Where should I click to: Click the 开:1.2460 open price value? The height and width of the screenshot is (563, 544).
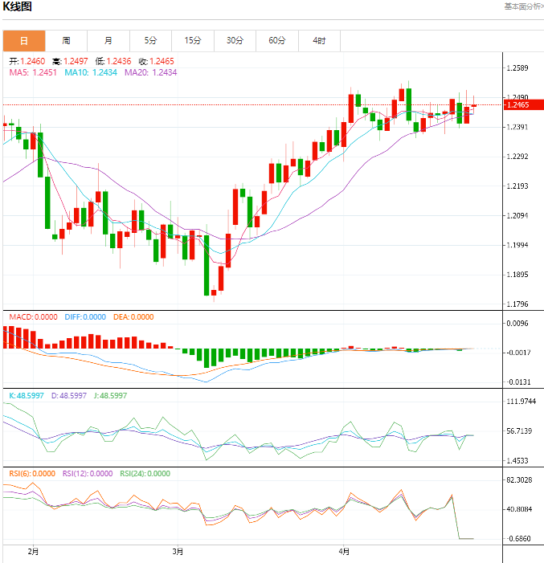coord(27,61)
